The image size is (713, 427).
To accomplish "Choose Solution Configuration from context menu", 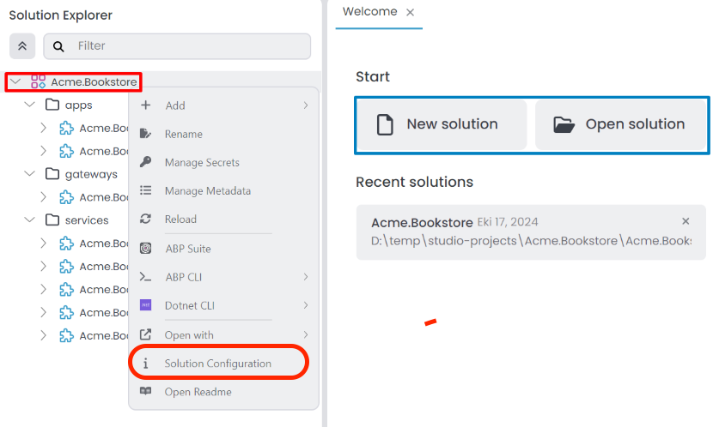I will [x=217, y=364].
